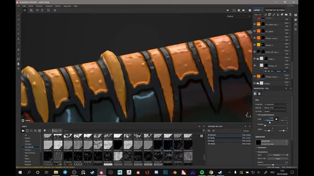Select the Smudge tool in the left toolbar

[19, 34]
